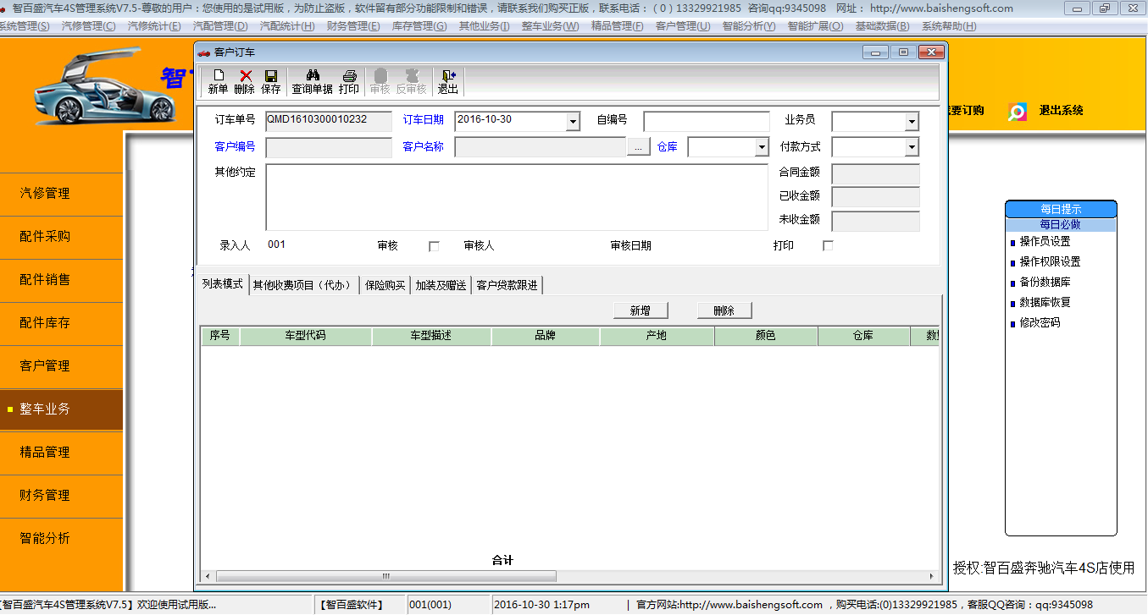Click the 新增 button above the table

[x=641, y=310]
